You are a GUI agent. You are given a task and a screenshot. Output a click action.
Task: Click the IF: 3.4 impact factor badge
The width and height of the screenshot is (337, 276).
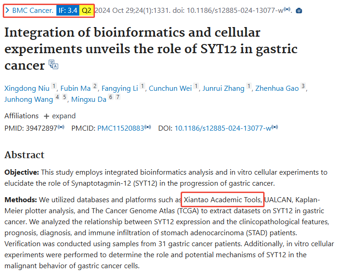pos(67,10)
